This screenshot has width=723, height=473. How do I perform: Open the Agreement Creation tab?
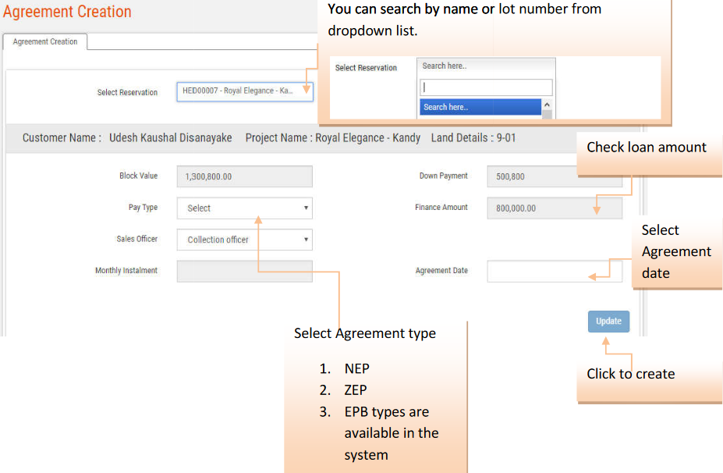45,42
